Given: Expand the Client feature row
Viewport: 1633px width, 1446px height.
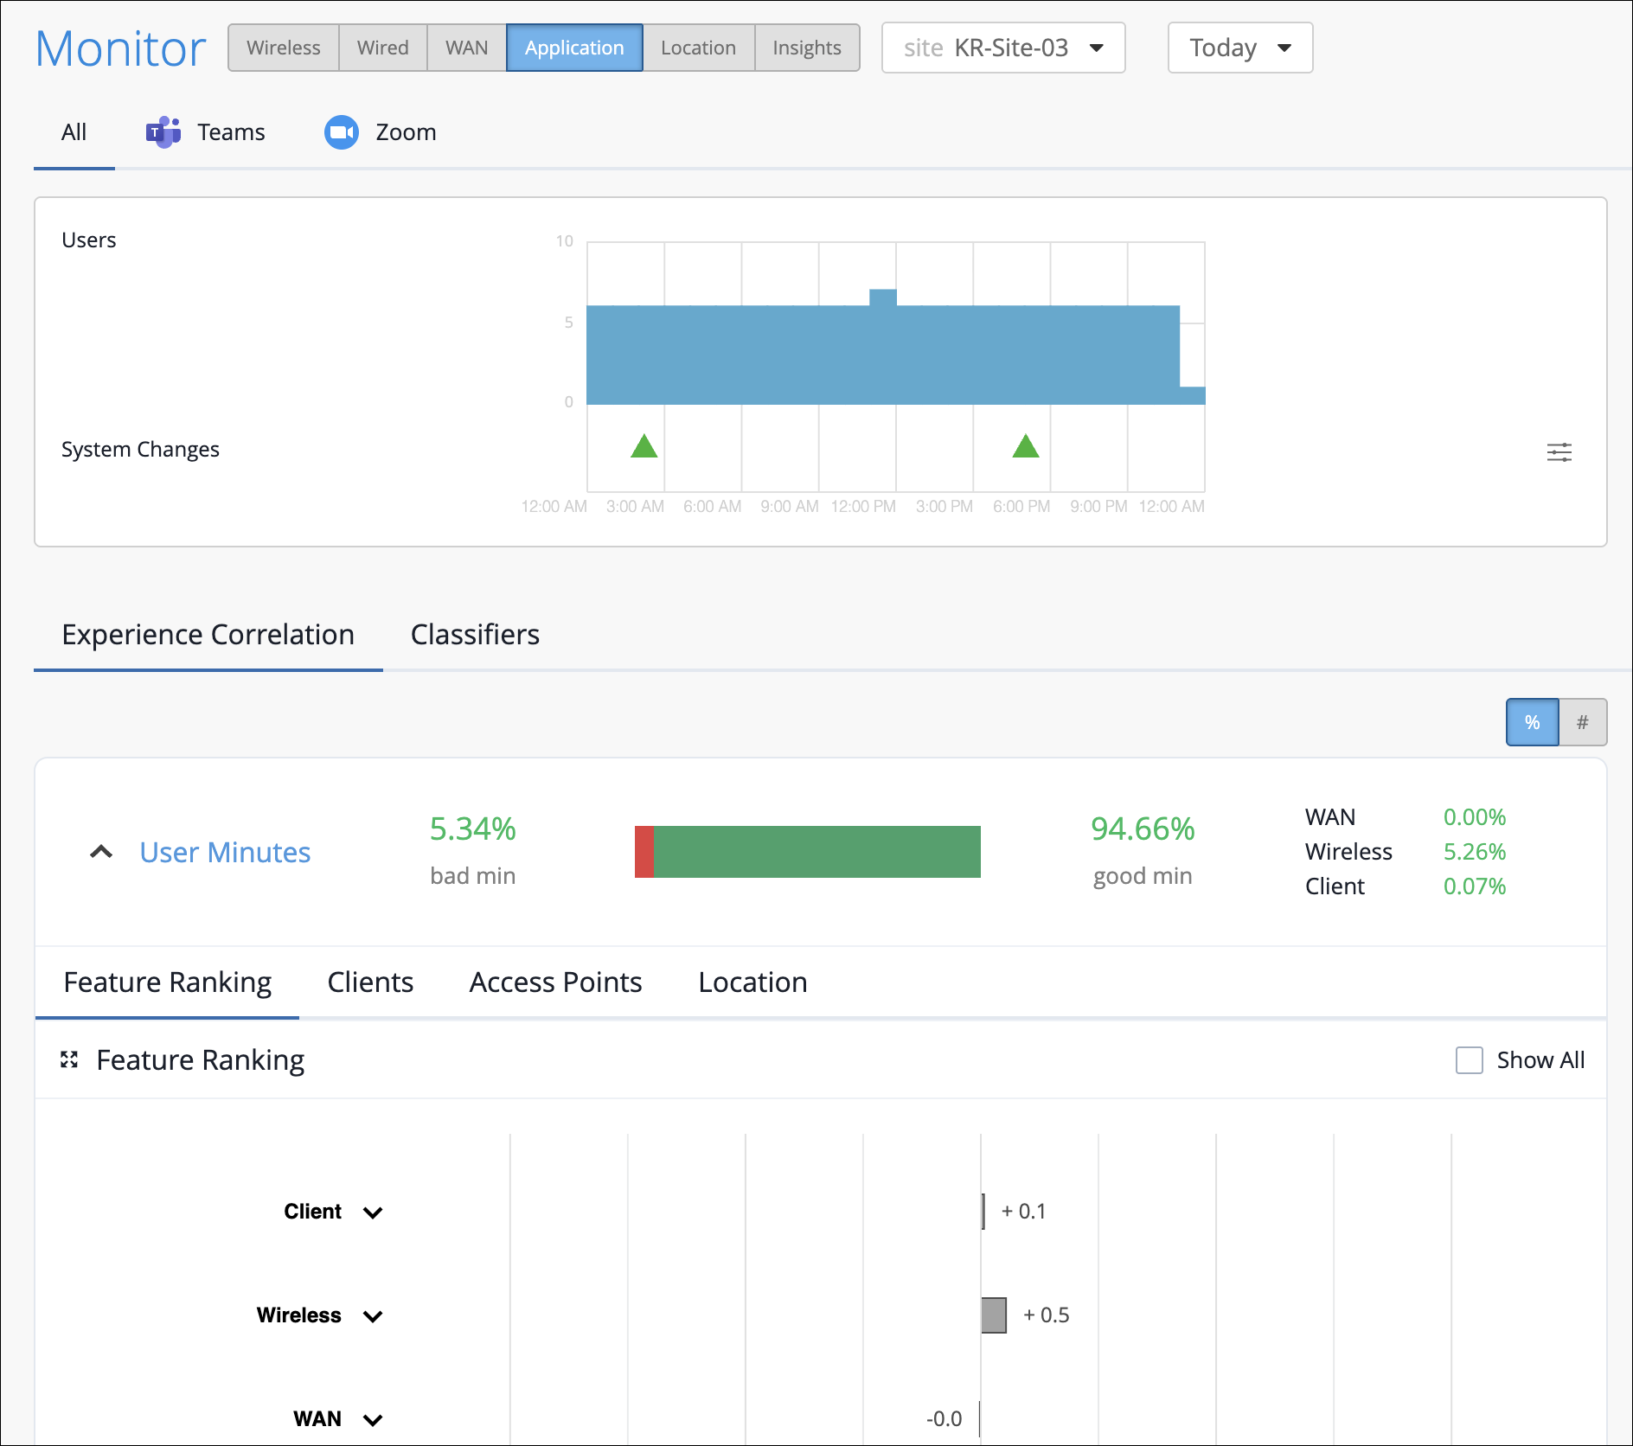Looking at the screenshot, I should click(x=373, y=1212).
